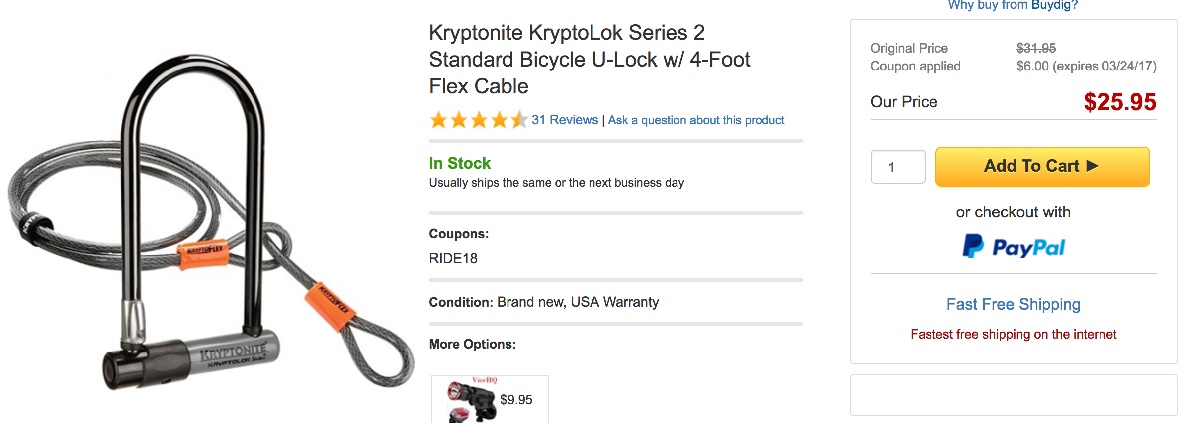Click the Fast Free Shipping link
This screenshot has width=1185, height=423.
(x=1013, y=304)
